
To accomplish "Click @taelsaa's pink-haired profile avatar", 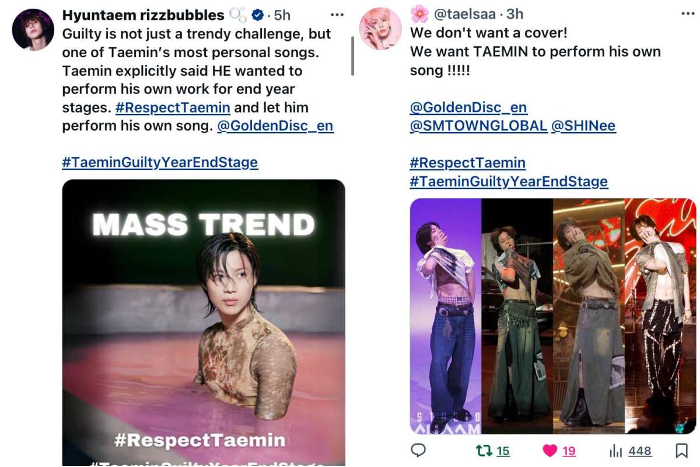I will 381,28.
